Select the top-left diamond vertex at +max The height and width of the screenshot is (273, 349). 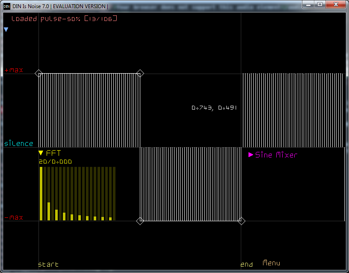coord(38,73)
